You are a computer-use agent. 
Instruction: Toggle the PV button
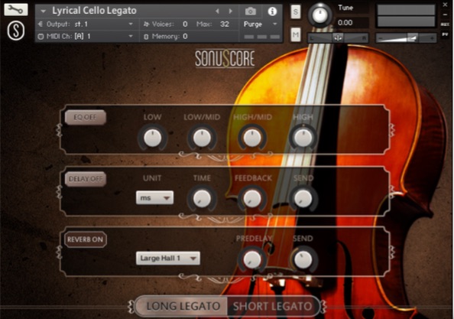445,34
